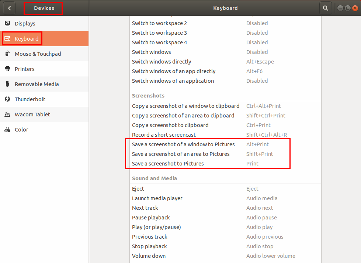Click the Shift+Ctrl+Alt+R shortcut value
The width and height of the screenshot is (361, 263).
(267, 135)
